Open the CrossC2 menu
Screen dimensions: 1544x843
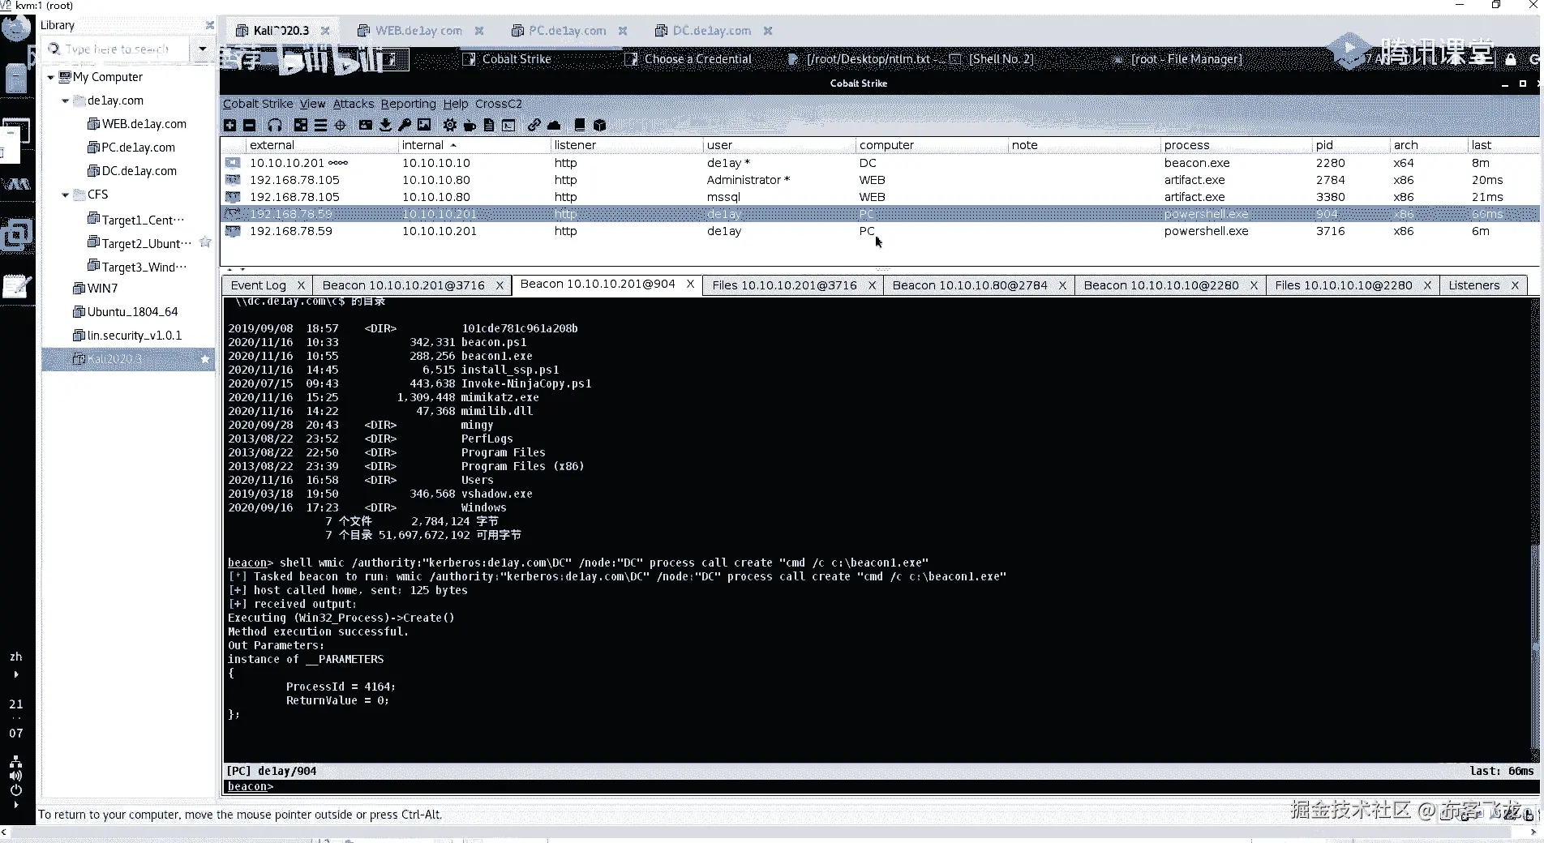click(499, 104)
